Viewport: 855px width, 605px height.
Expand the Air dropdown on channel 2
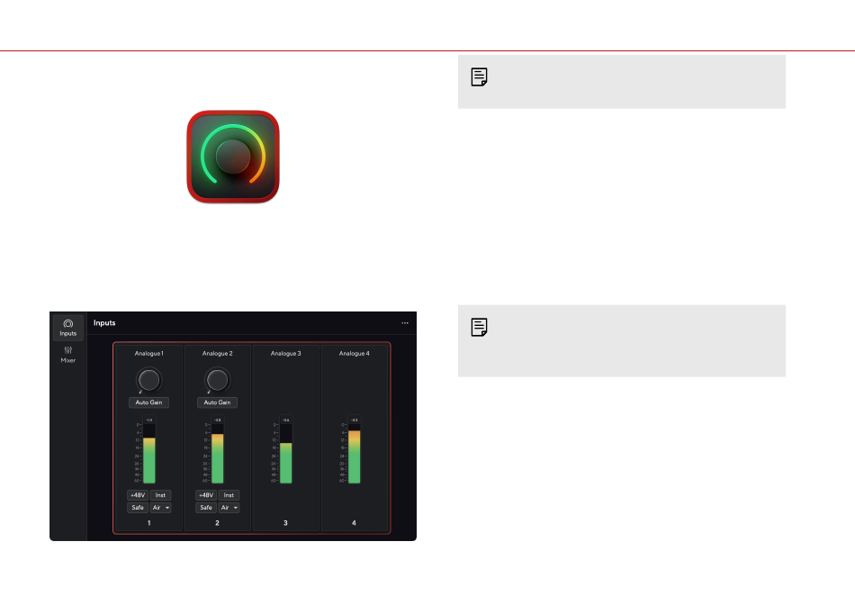point(229,508)
